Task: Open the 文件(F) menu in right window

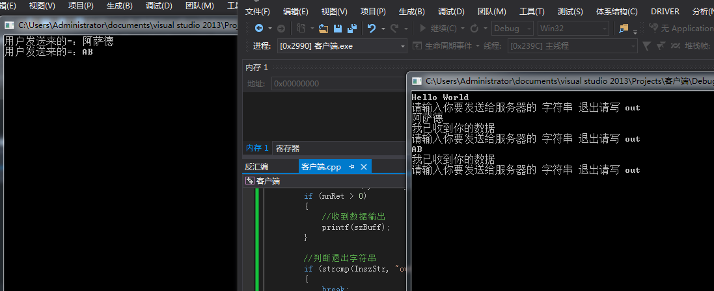Action: coord(258,12)
